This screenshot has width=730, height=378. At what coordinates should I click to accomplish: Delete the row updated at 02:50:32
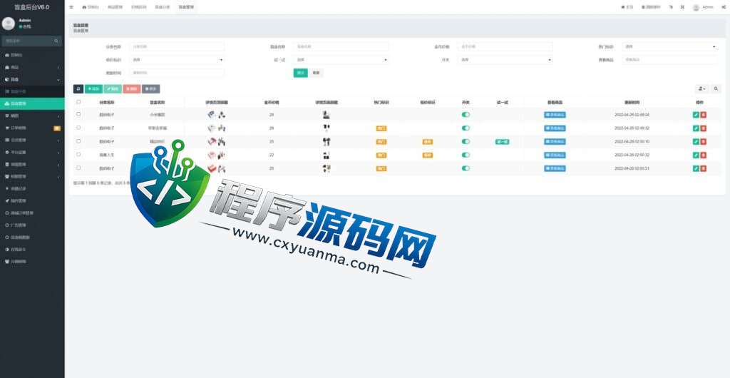[x=704, y=155]
